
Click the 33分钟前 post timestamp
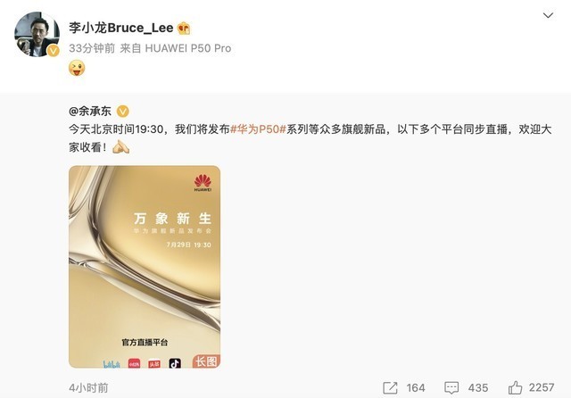[x=92, y=48]
